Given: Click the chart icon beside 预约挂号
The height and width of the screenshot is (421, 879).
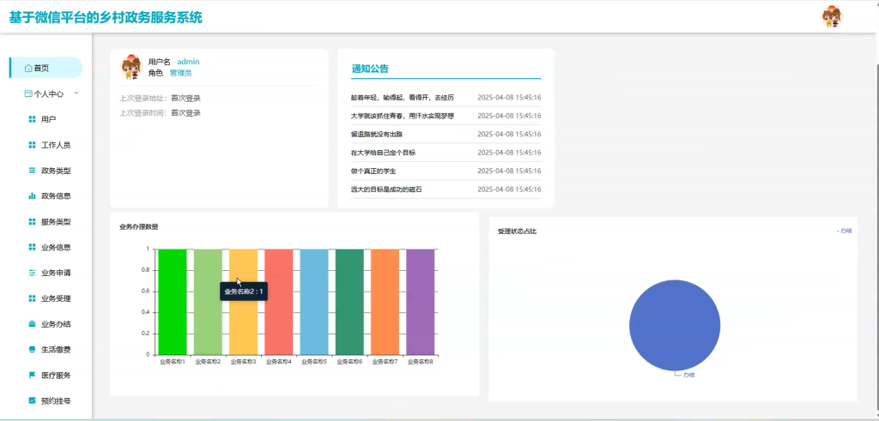Looking at the screenshot, I should coord(32,400).
